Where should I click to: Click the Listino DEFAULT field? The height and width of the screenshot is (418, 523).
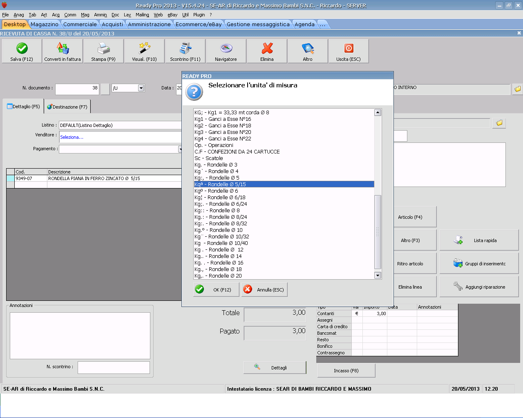click(121, 125)
